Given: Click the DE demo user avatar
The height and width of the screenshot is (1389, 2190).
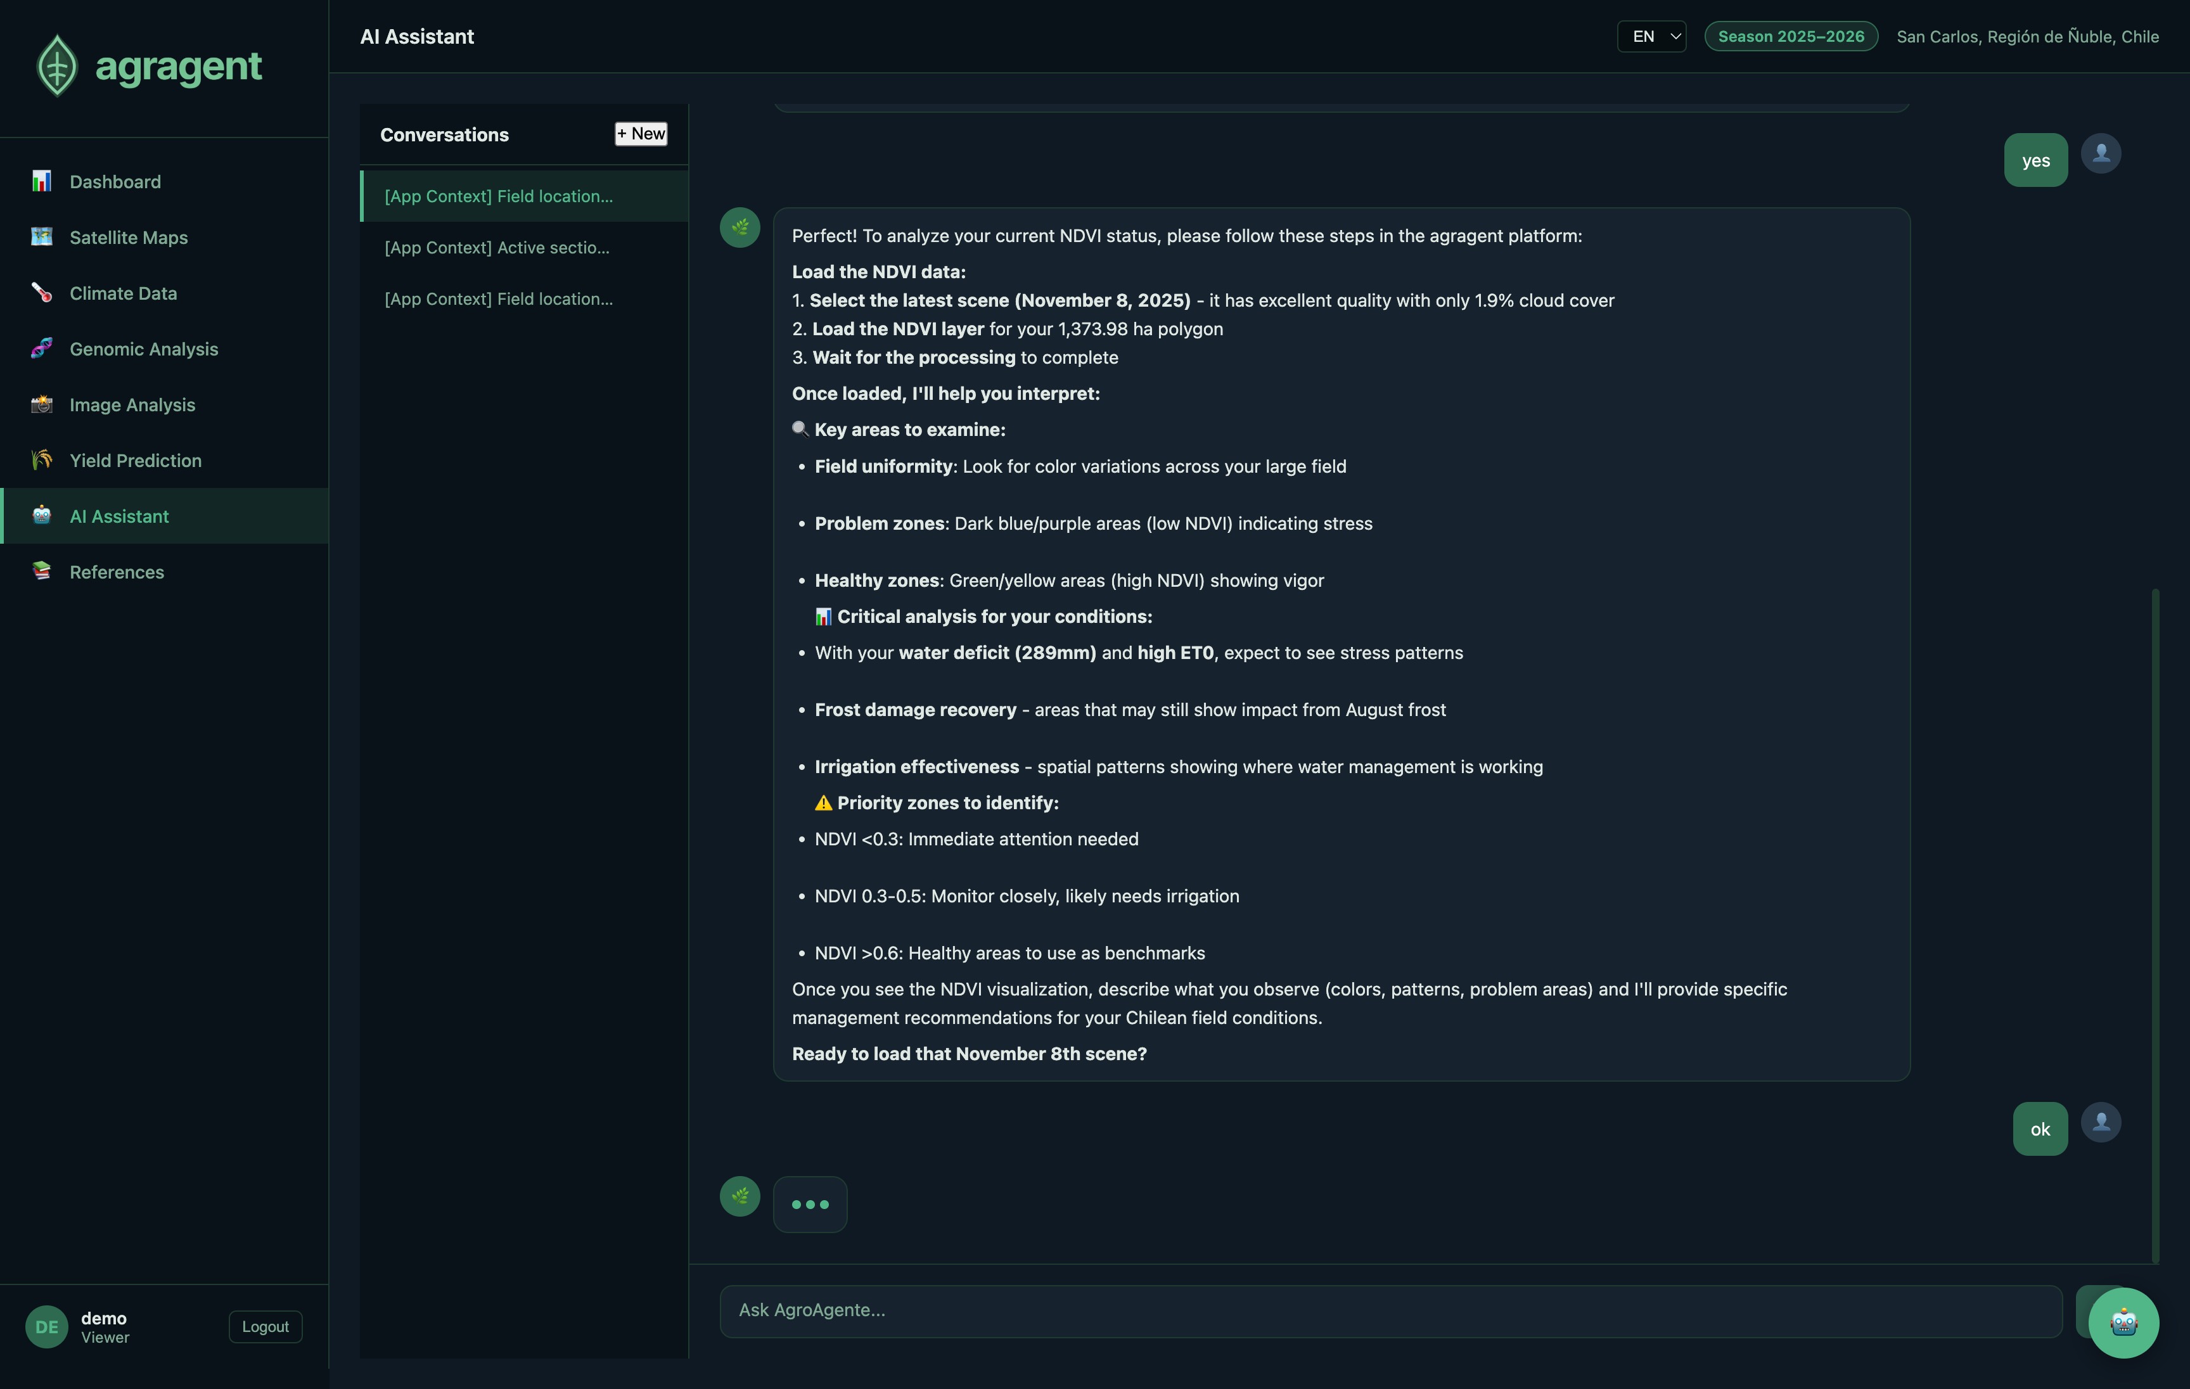Looking at the screenshot, I should pyautogui.click(x=46, y=1327).
